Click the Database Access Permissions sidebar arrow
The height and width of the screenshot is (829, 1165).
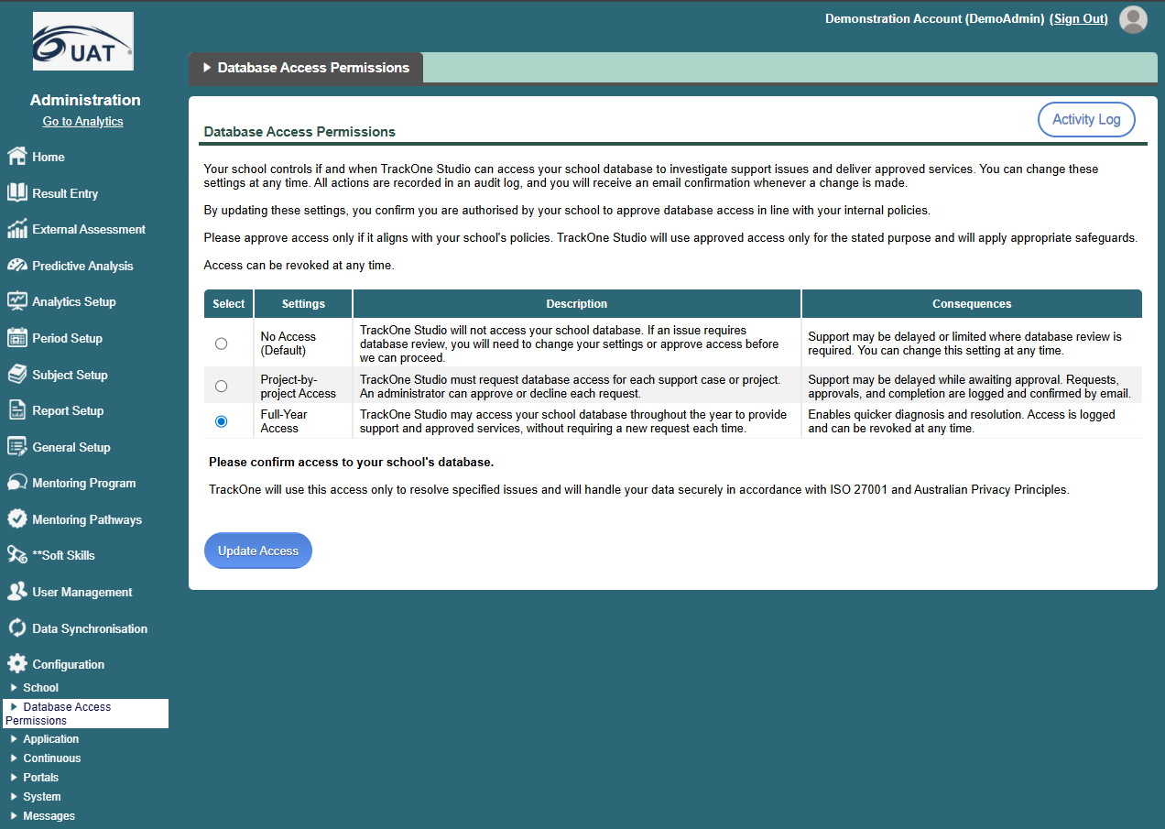[14, 707]
